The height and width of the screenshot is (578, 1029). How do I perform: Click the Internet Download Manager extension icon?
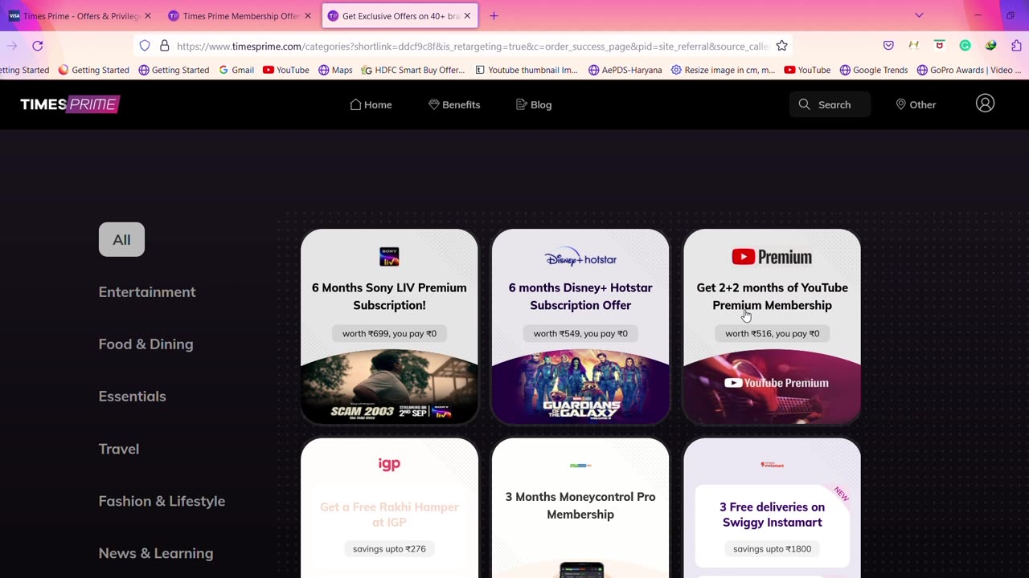(x=990, y=46)
